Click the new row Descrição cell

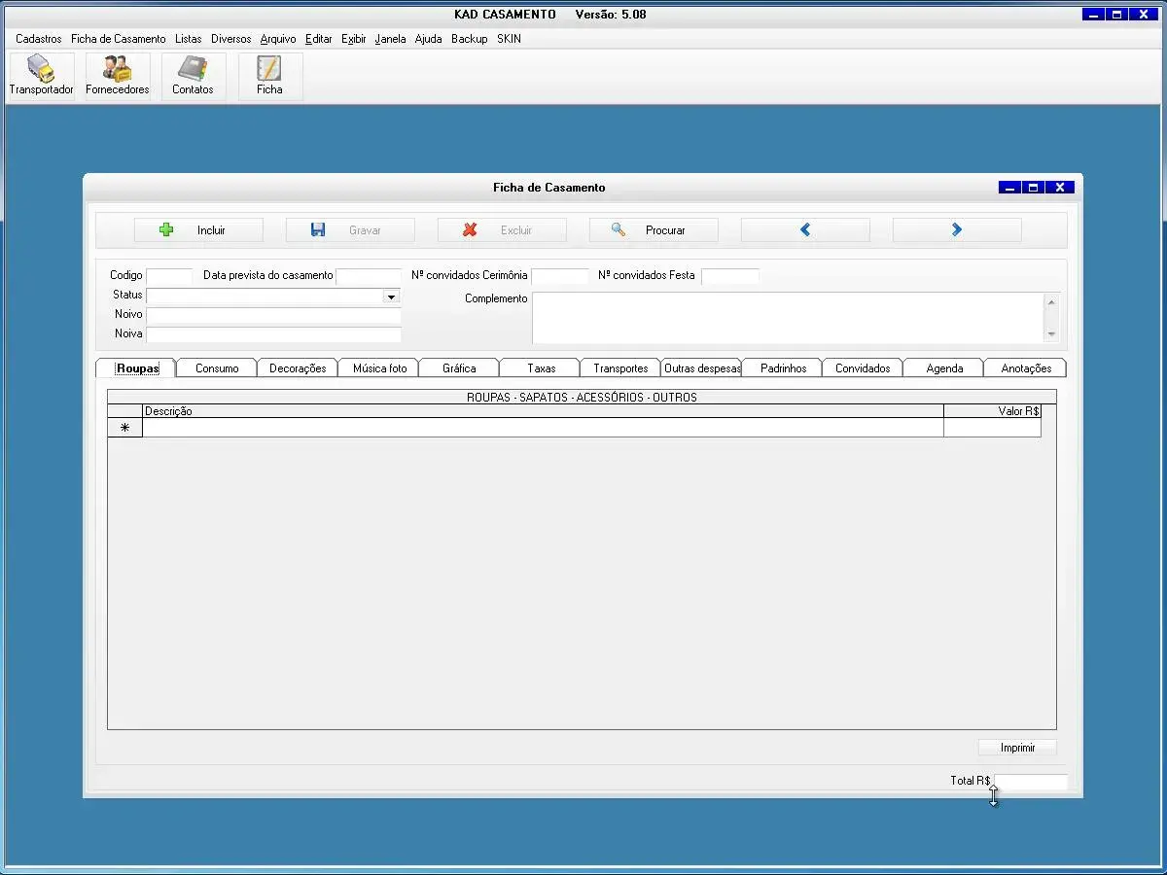[543, 428]
